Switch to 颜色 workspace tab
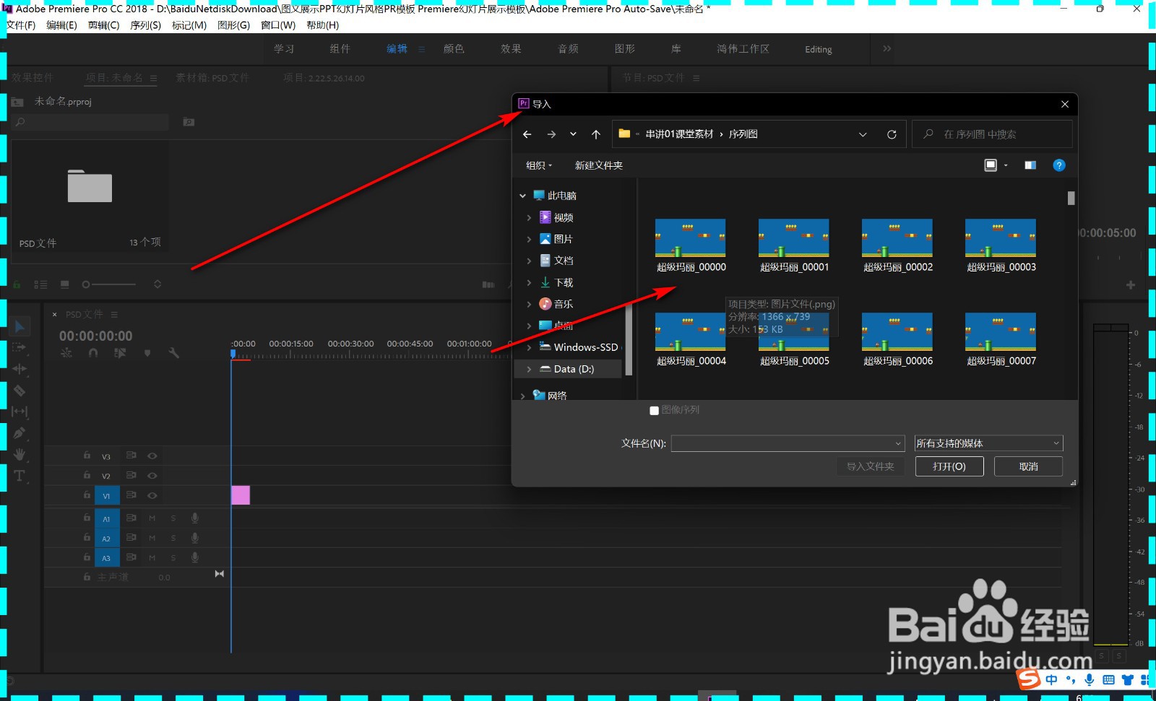This screenshot has height=701, width=1156. coord(454,49)
